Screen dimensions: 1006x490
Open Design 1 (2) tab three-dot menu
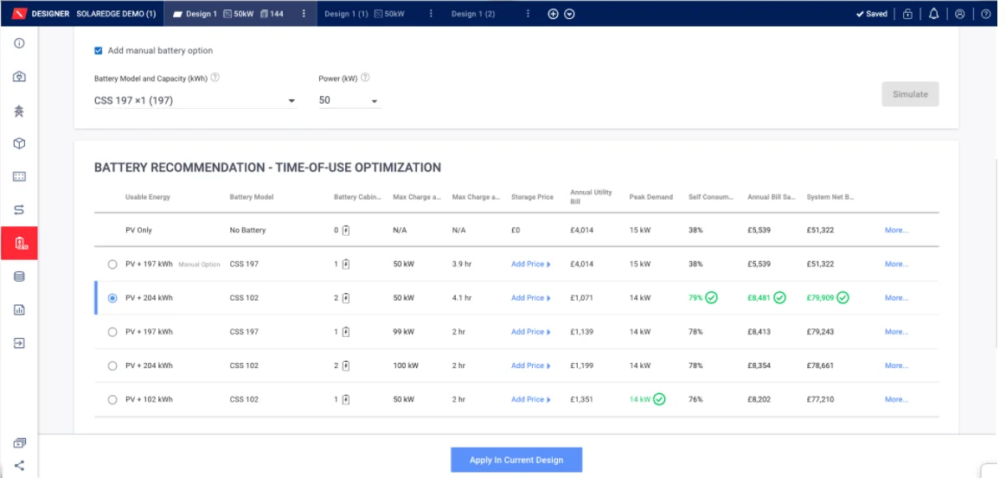528,14
